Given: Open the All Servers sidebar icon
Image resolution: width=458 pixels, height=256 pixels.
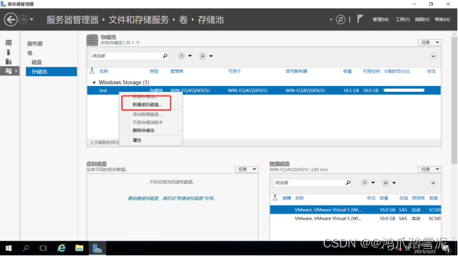Looking at the screenshot, I should tap(9, 62).
